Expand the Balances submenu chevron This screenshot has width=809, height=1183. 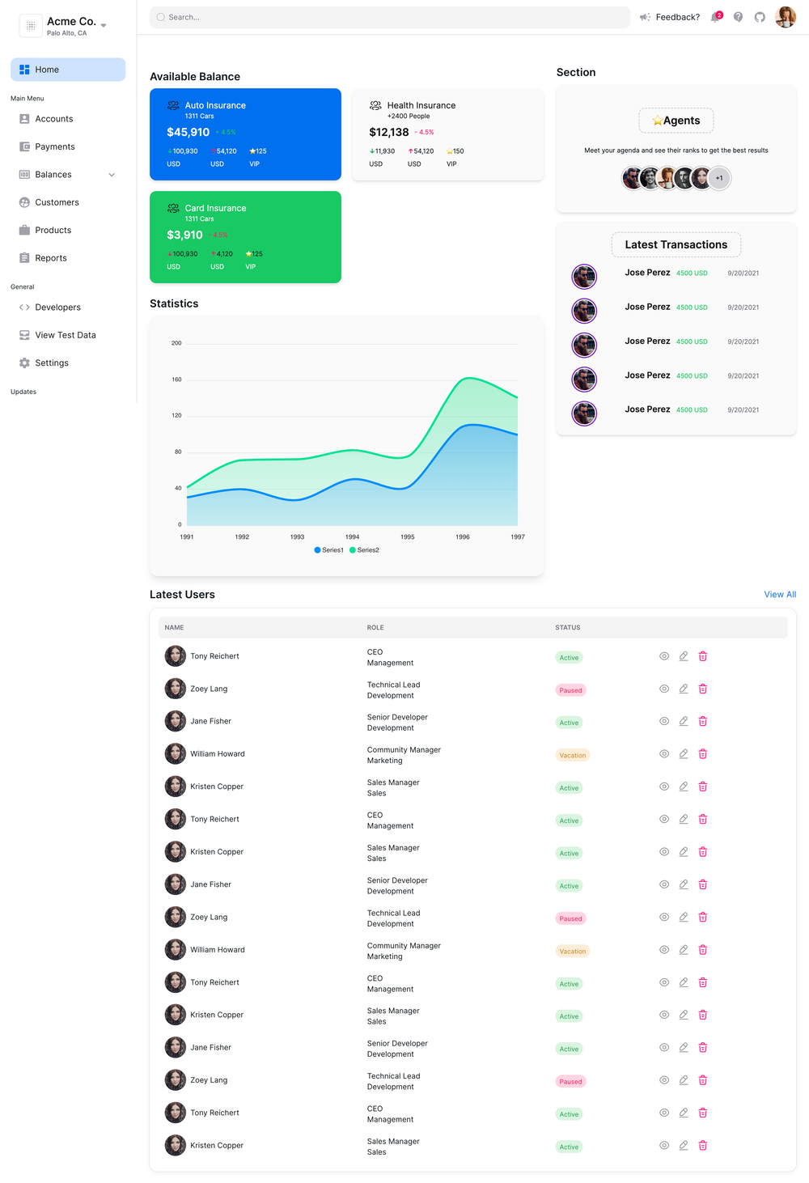tap(112, 175)
